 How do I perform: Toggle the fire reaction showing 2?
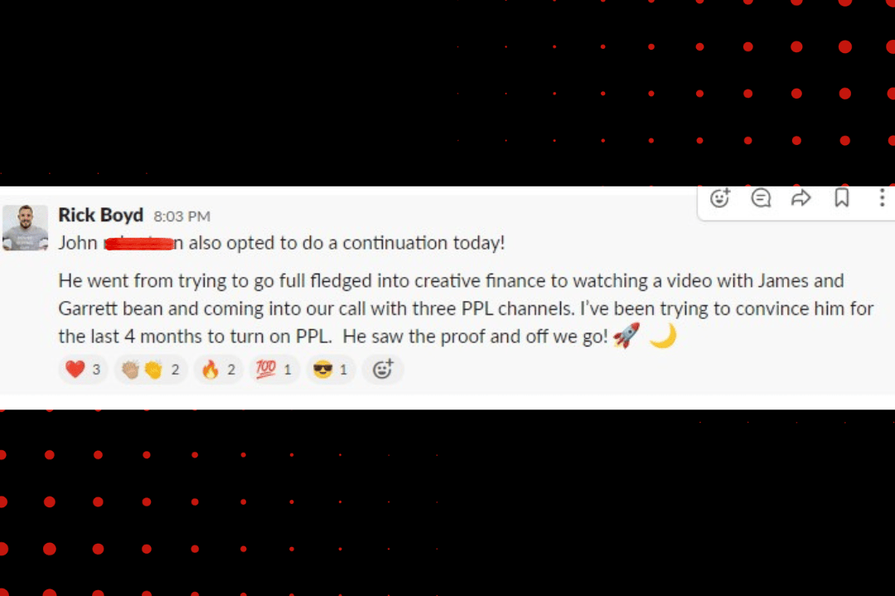(219, 370)
